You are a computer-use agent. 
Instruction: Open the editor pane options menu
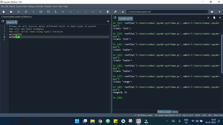108,21
